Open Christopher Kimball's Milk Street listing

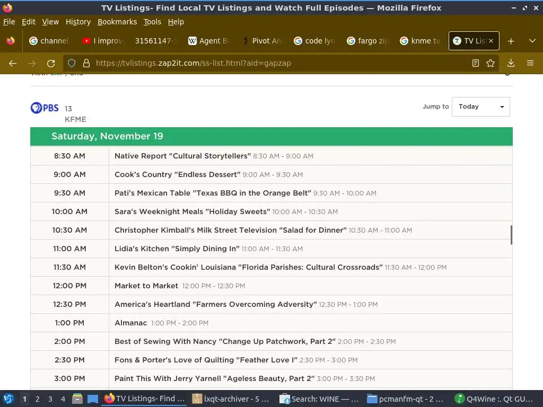230,230
